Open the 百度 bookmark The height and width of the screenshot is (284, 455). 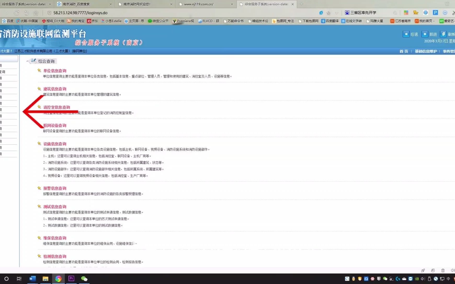click(x=8, y=21)
